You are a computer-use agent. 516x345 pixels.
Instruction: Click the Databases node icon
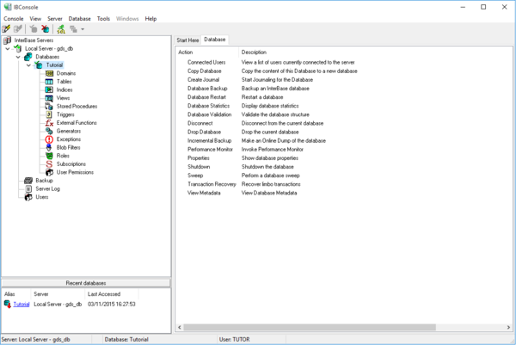tap(28, 57)
